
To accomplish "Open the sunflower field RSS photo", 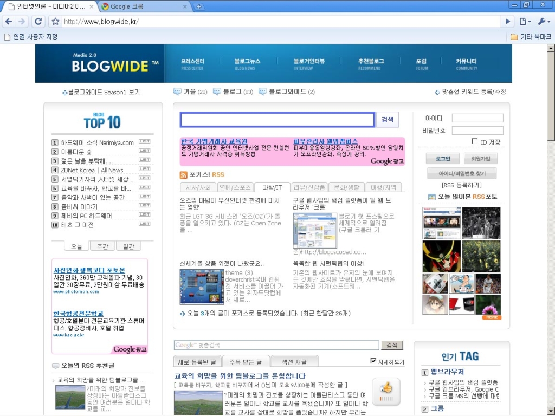I will point(481,256).
